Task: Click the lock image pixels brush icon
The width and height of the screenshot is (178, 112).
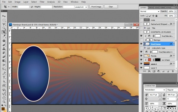Action: (150, 16)
